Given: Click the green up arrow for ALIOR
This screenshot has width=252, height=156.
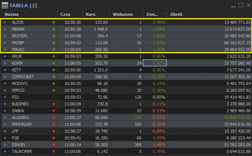Looking at the screenshot, I should (54, 22).
